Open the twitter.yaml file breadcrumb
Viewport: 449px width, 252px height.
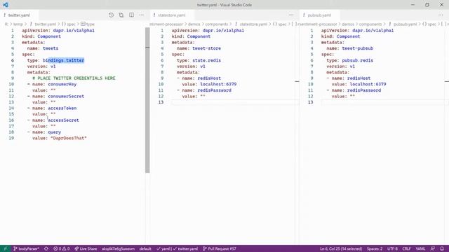[45, 24]
